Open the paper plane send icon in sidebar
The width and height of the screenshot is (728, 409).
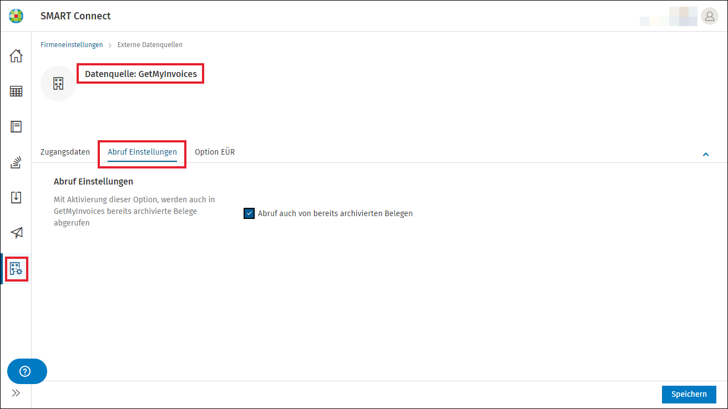16,233
